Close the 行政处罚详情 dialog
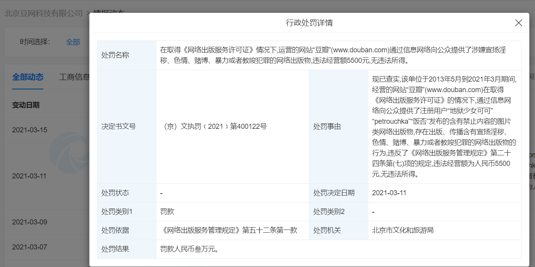Viewport: 535px width, 267px height. pos(519,23)
